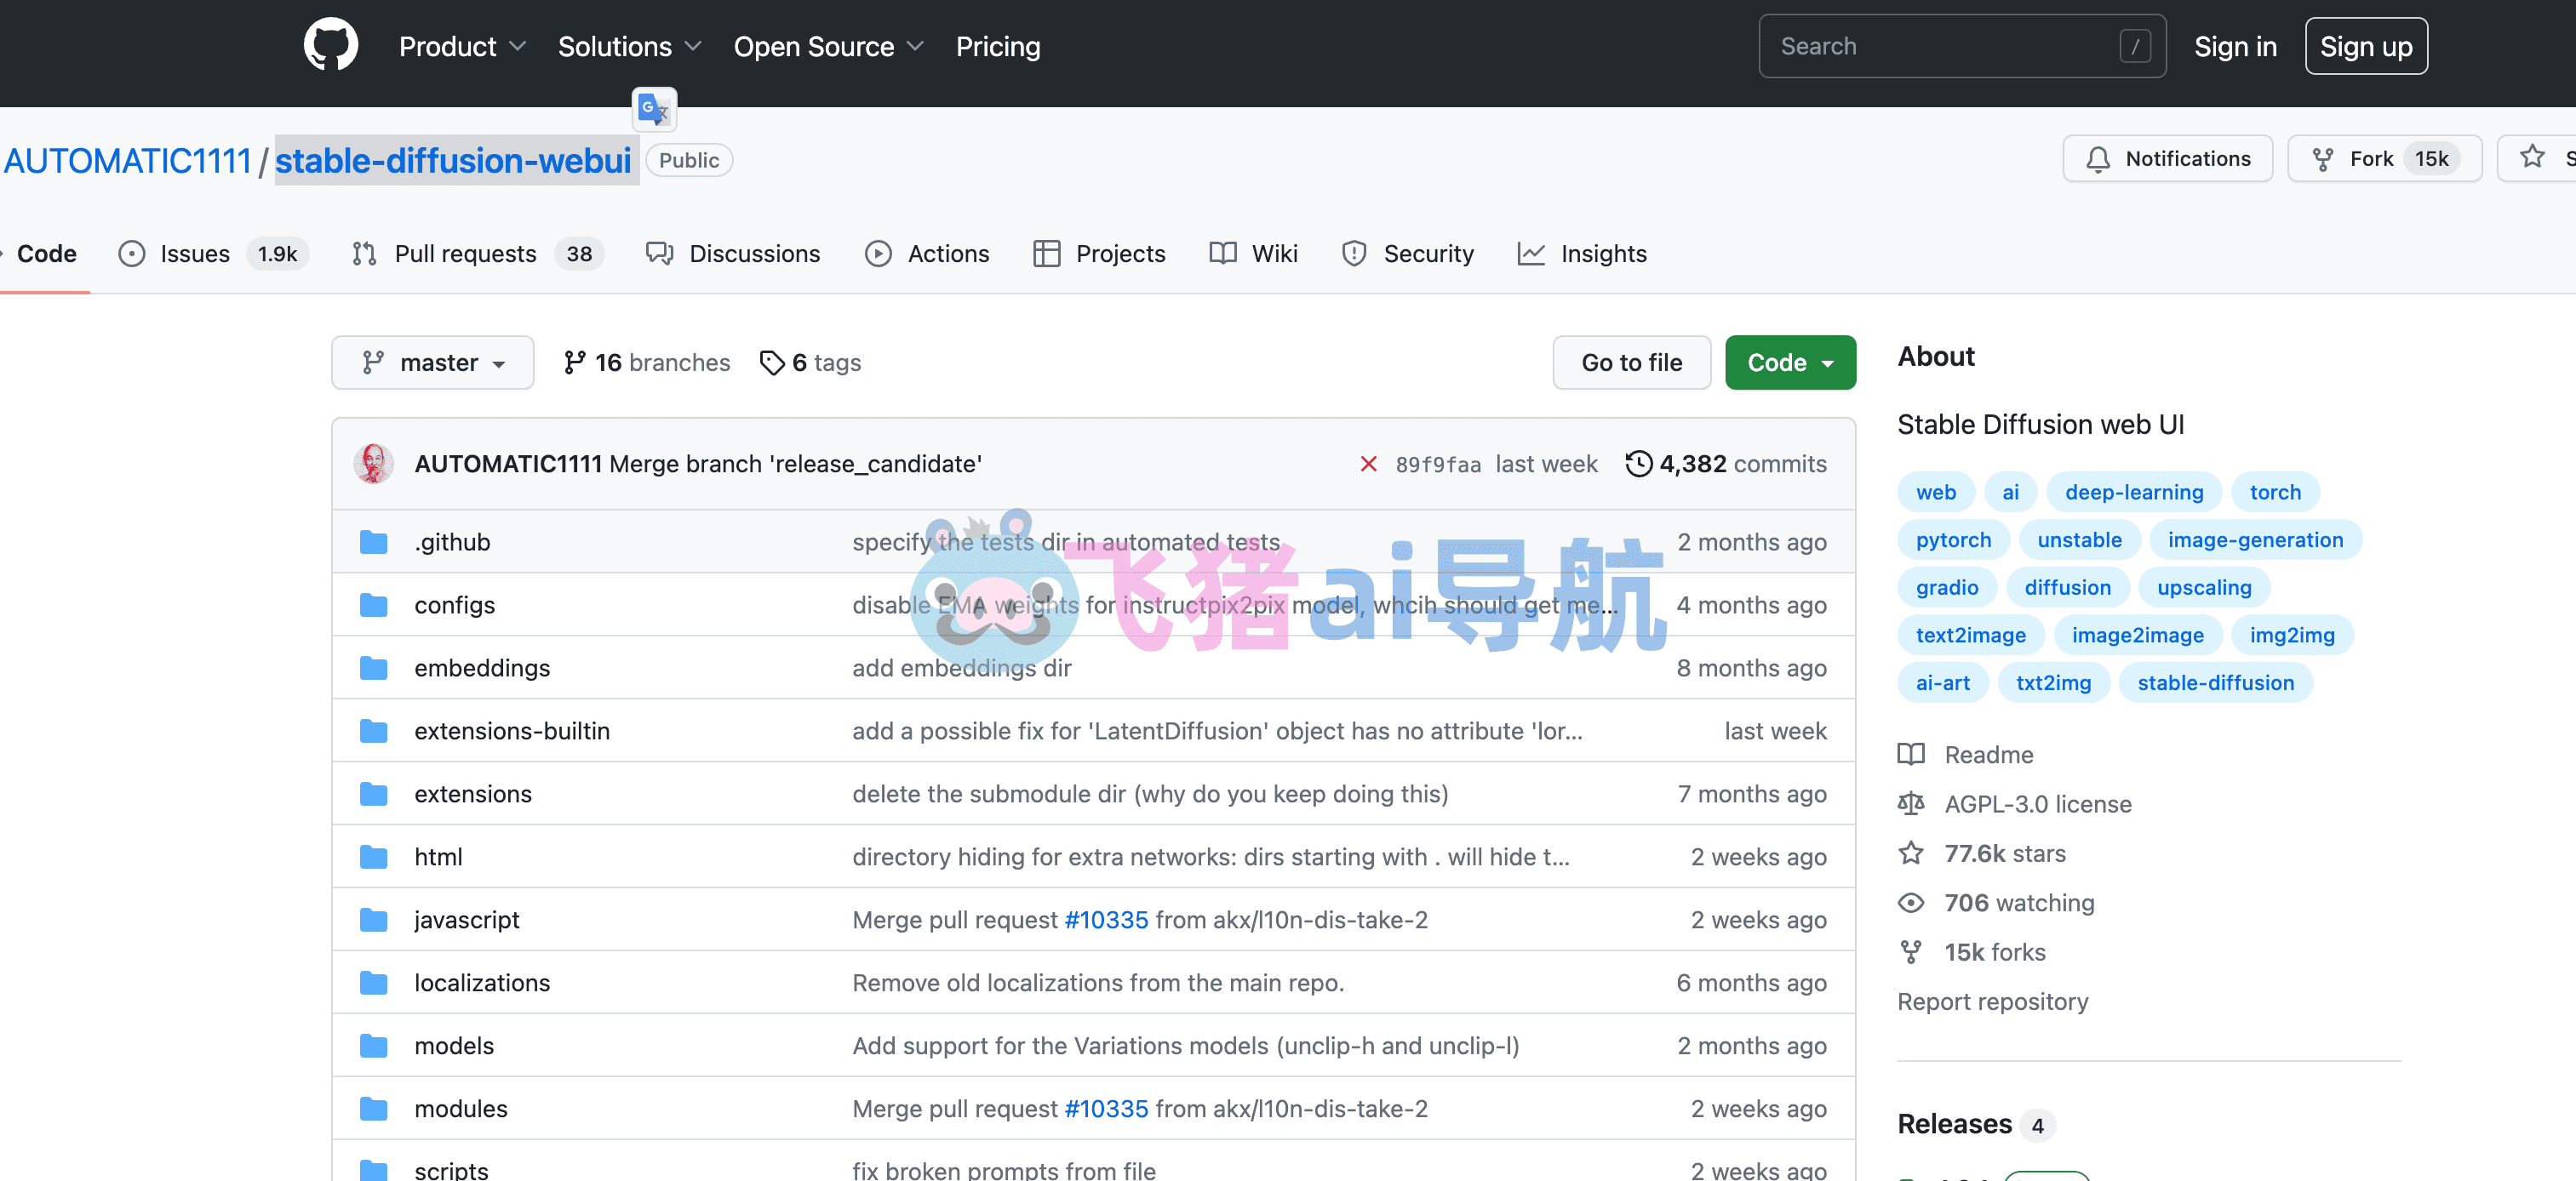The height and width of the screenshot is (1181, 2576).
Task: Open the green Code dropdown
Action: (x=1789, y=362)
